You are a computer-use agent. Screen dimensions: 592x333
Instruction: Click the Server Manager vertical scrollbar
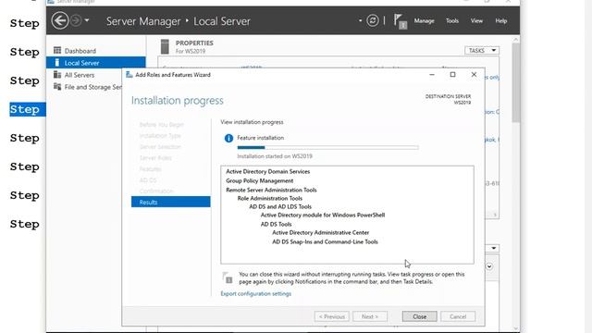(516, 82)
